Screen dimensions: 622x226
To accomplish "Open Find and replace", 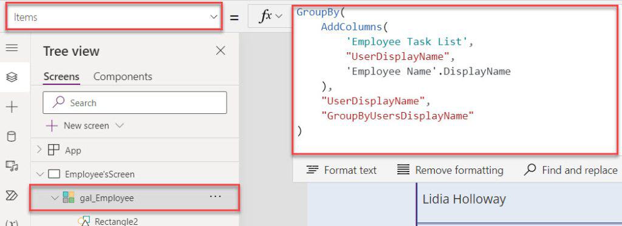I will 571,170.
